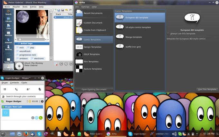Screen dimensions: 219x137
Task: Click the volume icon in system tray
Action: pos(174,134)
